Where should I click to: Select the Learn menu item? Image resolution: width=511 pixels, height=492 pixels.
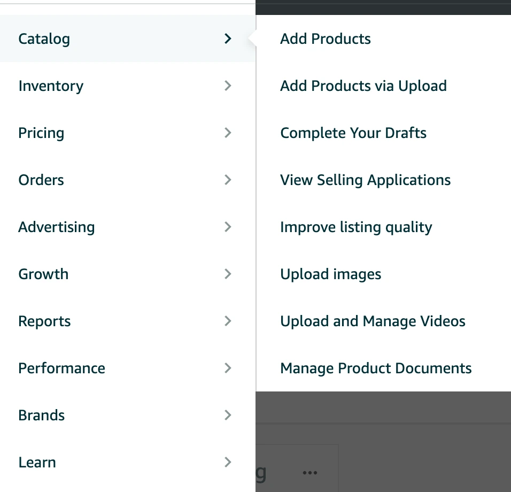[x=37, y=462]
